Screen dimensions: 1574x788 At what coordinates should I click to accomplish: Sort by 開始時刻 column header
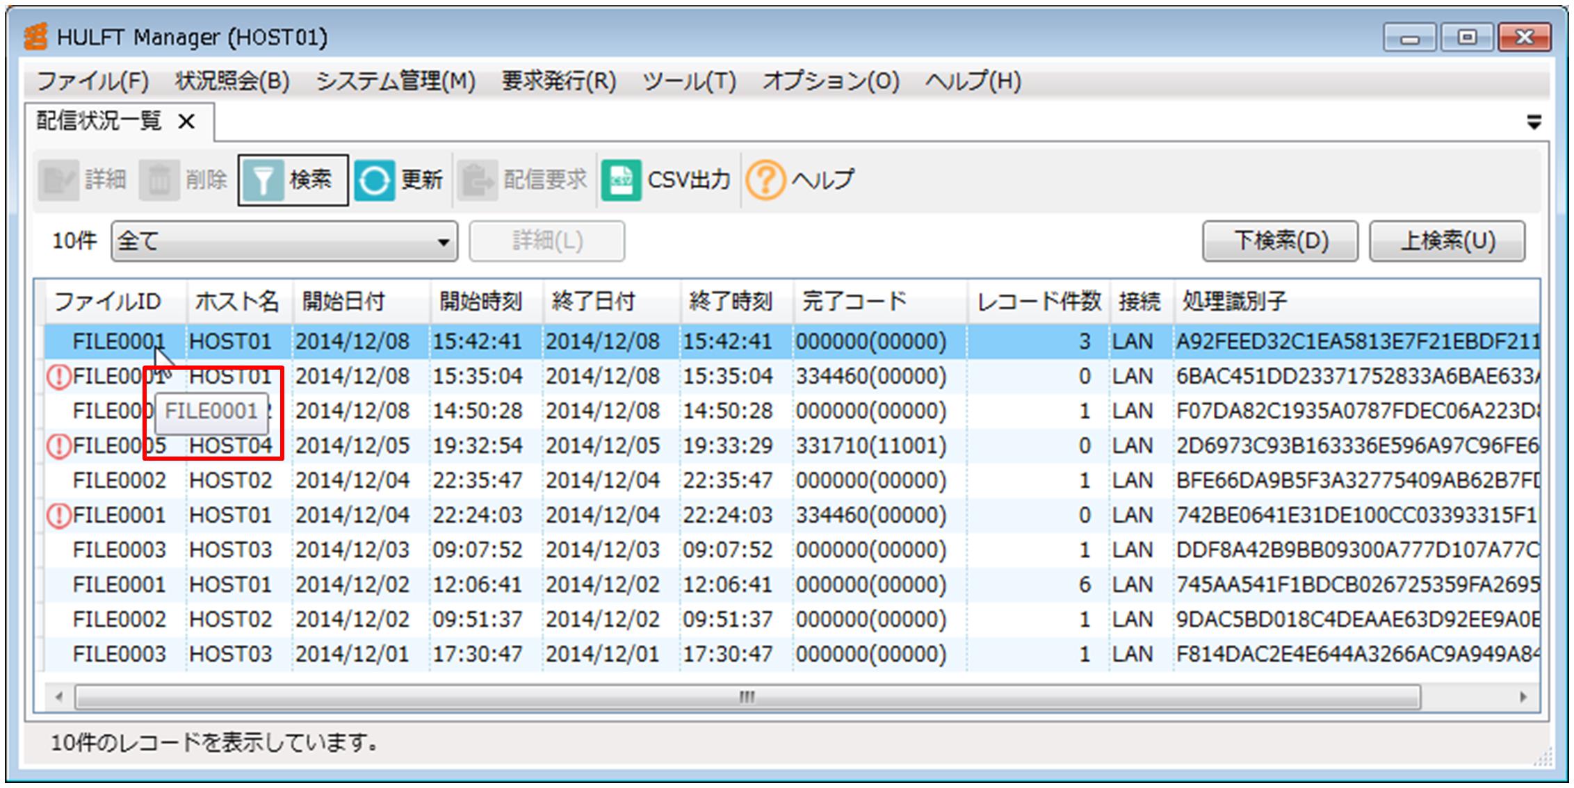(x=486, y=302)
